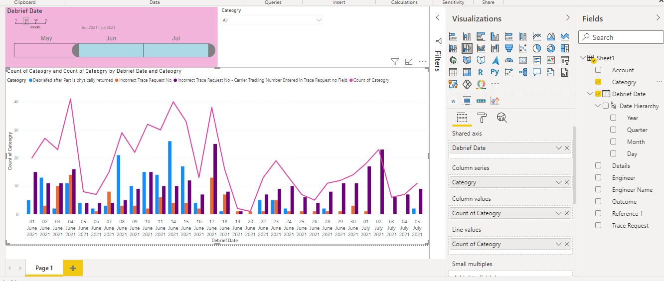Screen dimensions: 664x281
Task: Click Visualizations pane vertical scrollbar
Action: point(574,164)
